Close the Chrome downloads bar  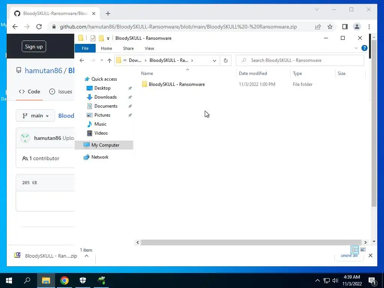point(370,255)
